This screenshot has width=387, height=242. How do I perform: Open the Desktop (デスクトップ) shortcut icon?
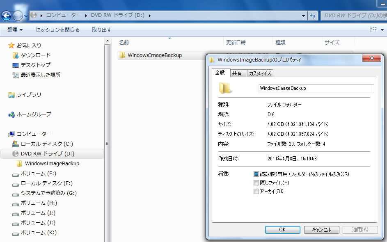click(16, 65)
